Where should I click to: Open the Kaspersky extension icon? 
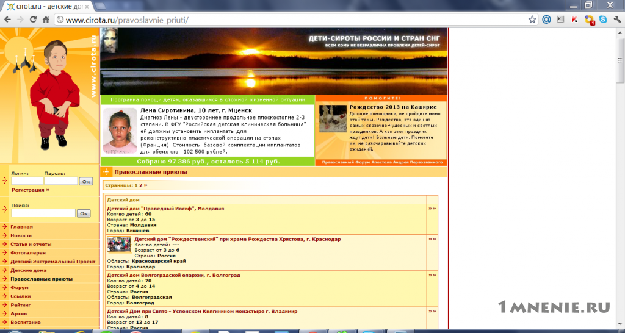coord(574,20)
